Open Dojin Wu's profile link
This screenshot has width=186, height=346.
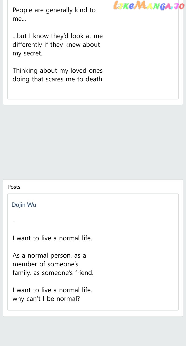pyautogui.click(x=24, y=205)
